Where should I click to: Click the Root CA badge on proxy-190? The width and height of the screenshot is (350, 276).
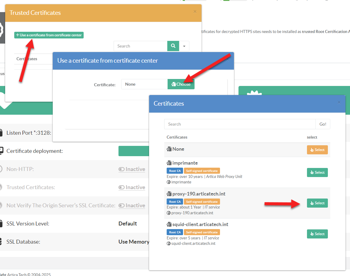[x=175, y=202]
